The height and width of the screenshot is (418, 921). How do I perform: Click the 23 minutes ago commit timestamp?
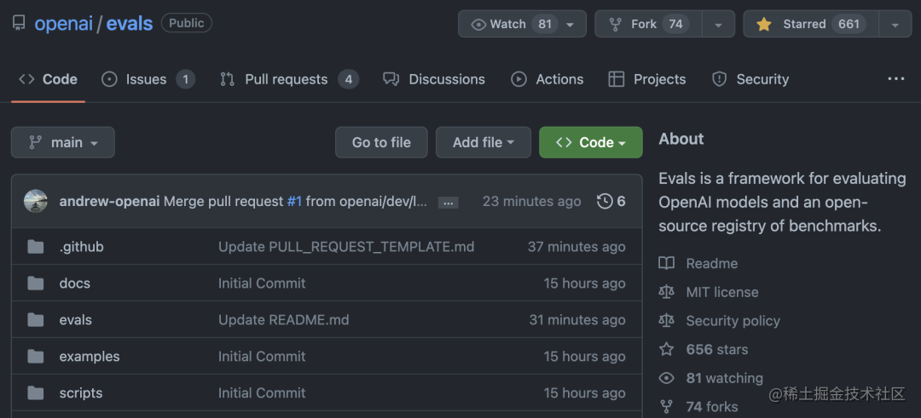[x=531, y=201]
